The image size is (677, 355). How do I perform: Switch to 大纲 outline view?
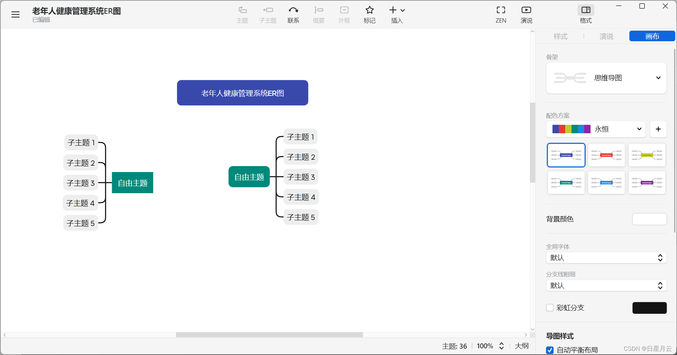click(521, 346)
